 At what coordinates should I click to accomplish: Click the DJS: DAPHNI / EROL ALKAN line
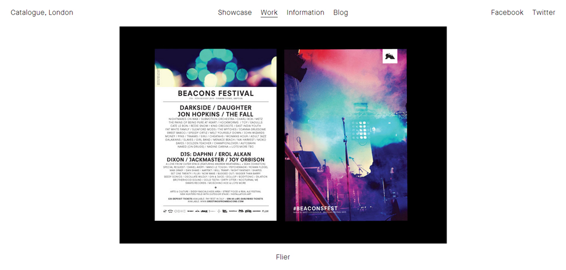pyautogui.click(x=216, y=154)
